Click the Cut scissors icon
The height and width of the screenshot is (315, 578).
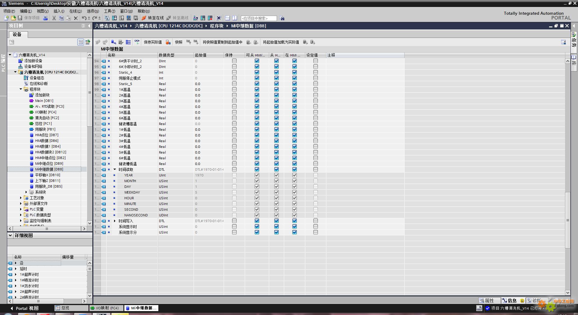point(54,18)
